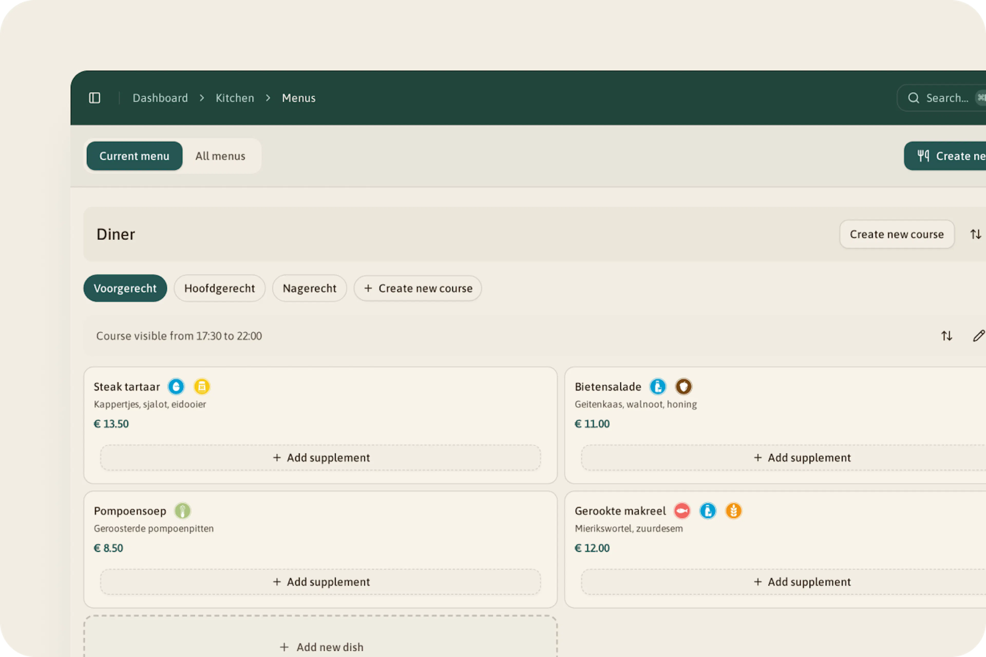Click blue milk allergen on Bietensalade
Viewport: 986px width, 657px height.
658,386
